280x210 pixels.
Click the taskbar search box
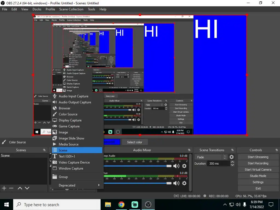(57, 205)
